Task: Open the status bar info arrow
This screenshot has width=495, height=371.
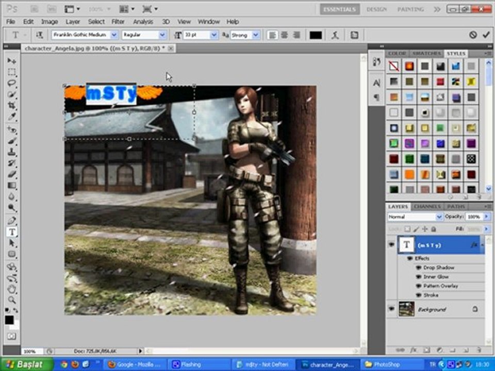Action: pos(140,351)
